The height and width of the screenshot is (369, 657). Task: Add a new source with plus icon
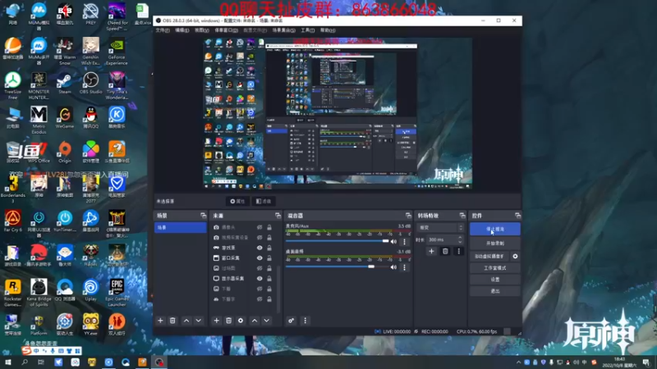[x=216, y=321]
